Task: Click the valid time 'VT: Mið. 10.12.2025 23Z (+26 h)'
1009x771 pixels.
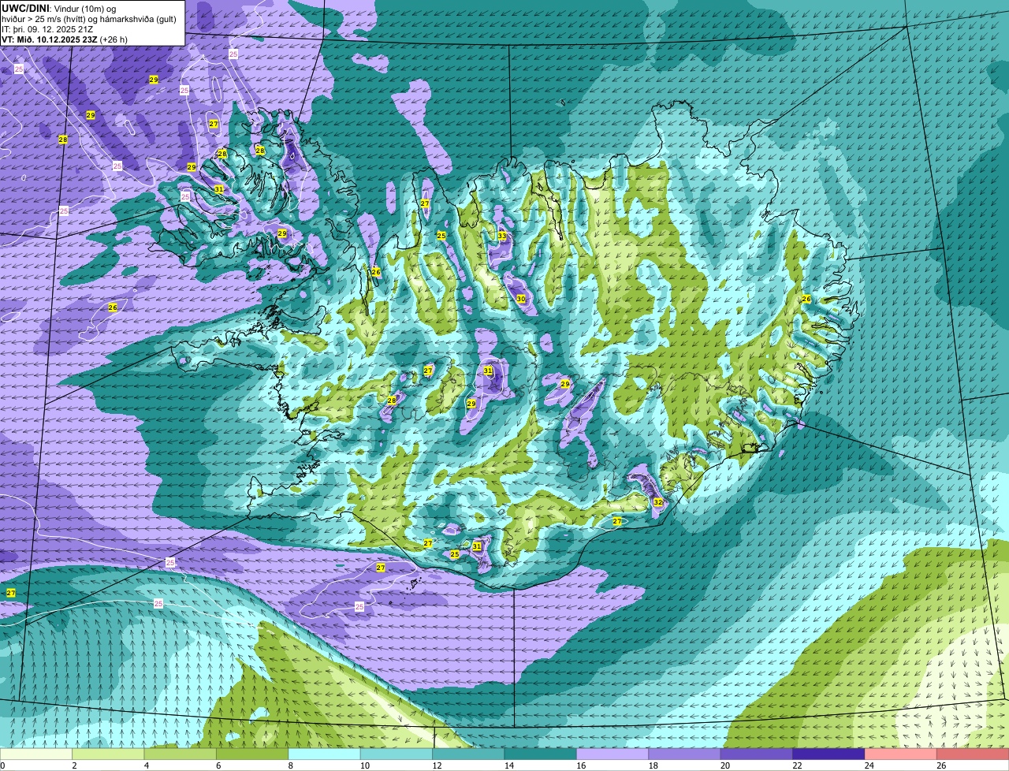Action: pyautogui.click(x=65, y=39)
